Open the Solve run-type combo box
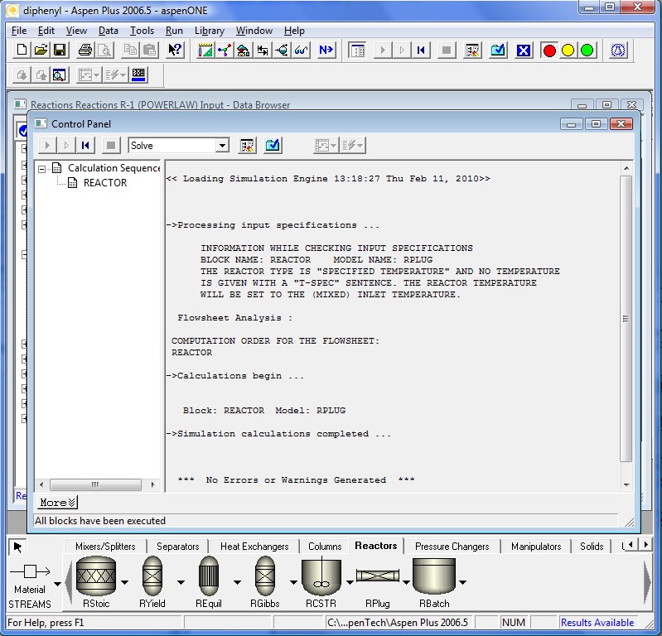Screen dimensions: 662x636 coord(221,146)
